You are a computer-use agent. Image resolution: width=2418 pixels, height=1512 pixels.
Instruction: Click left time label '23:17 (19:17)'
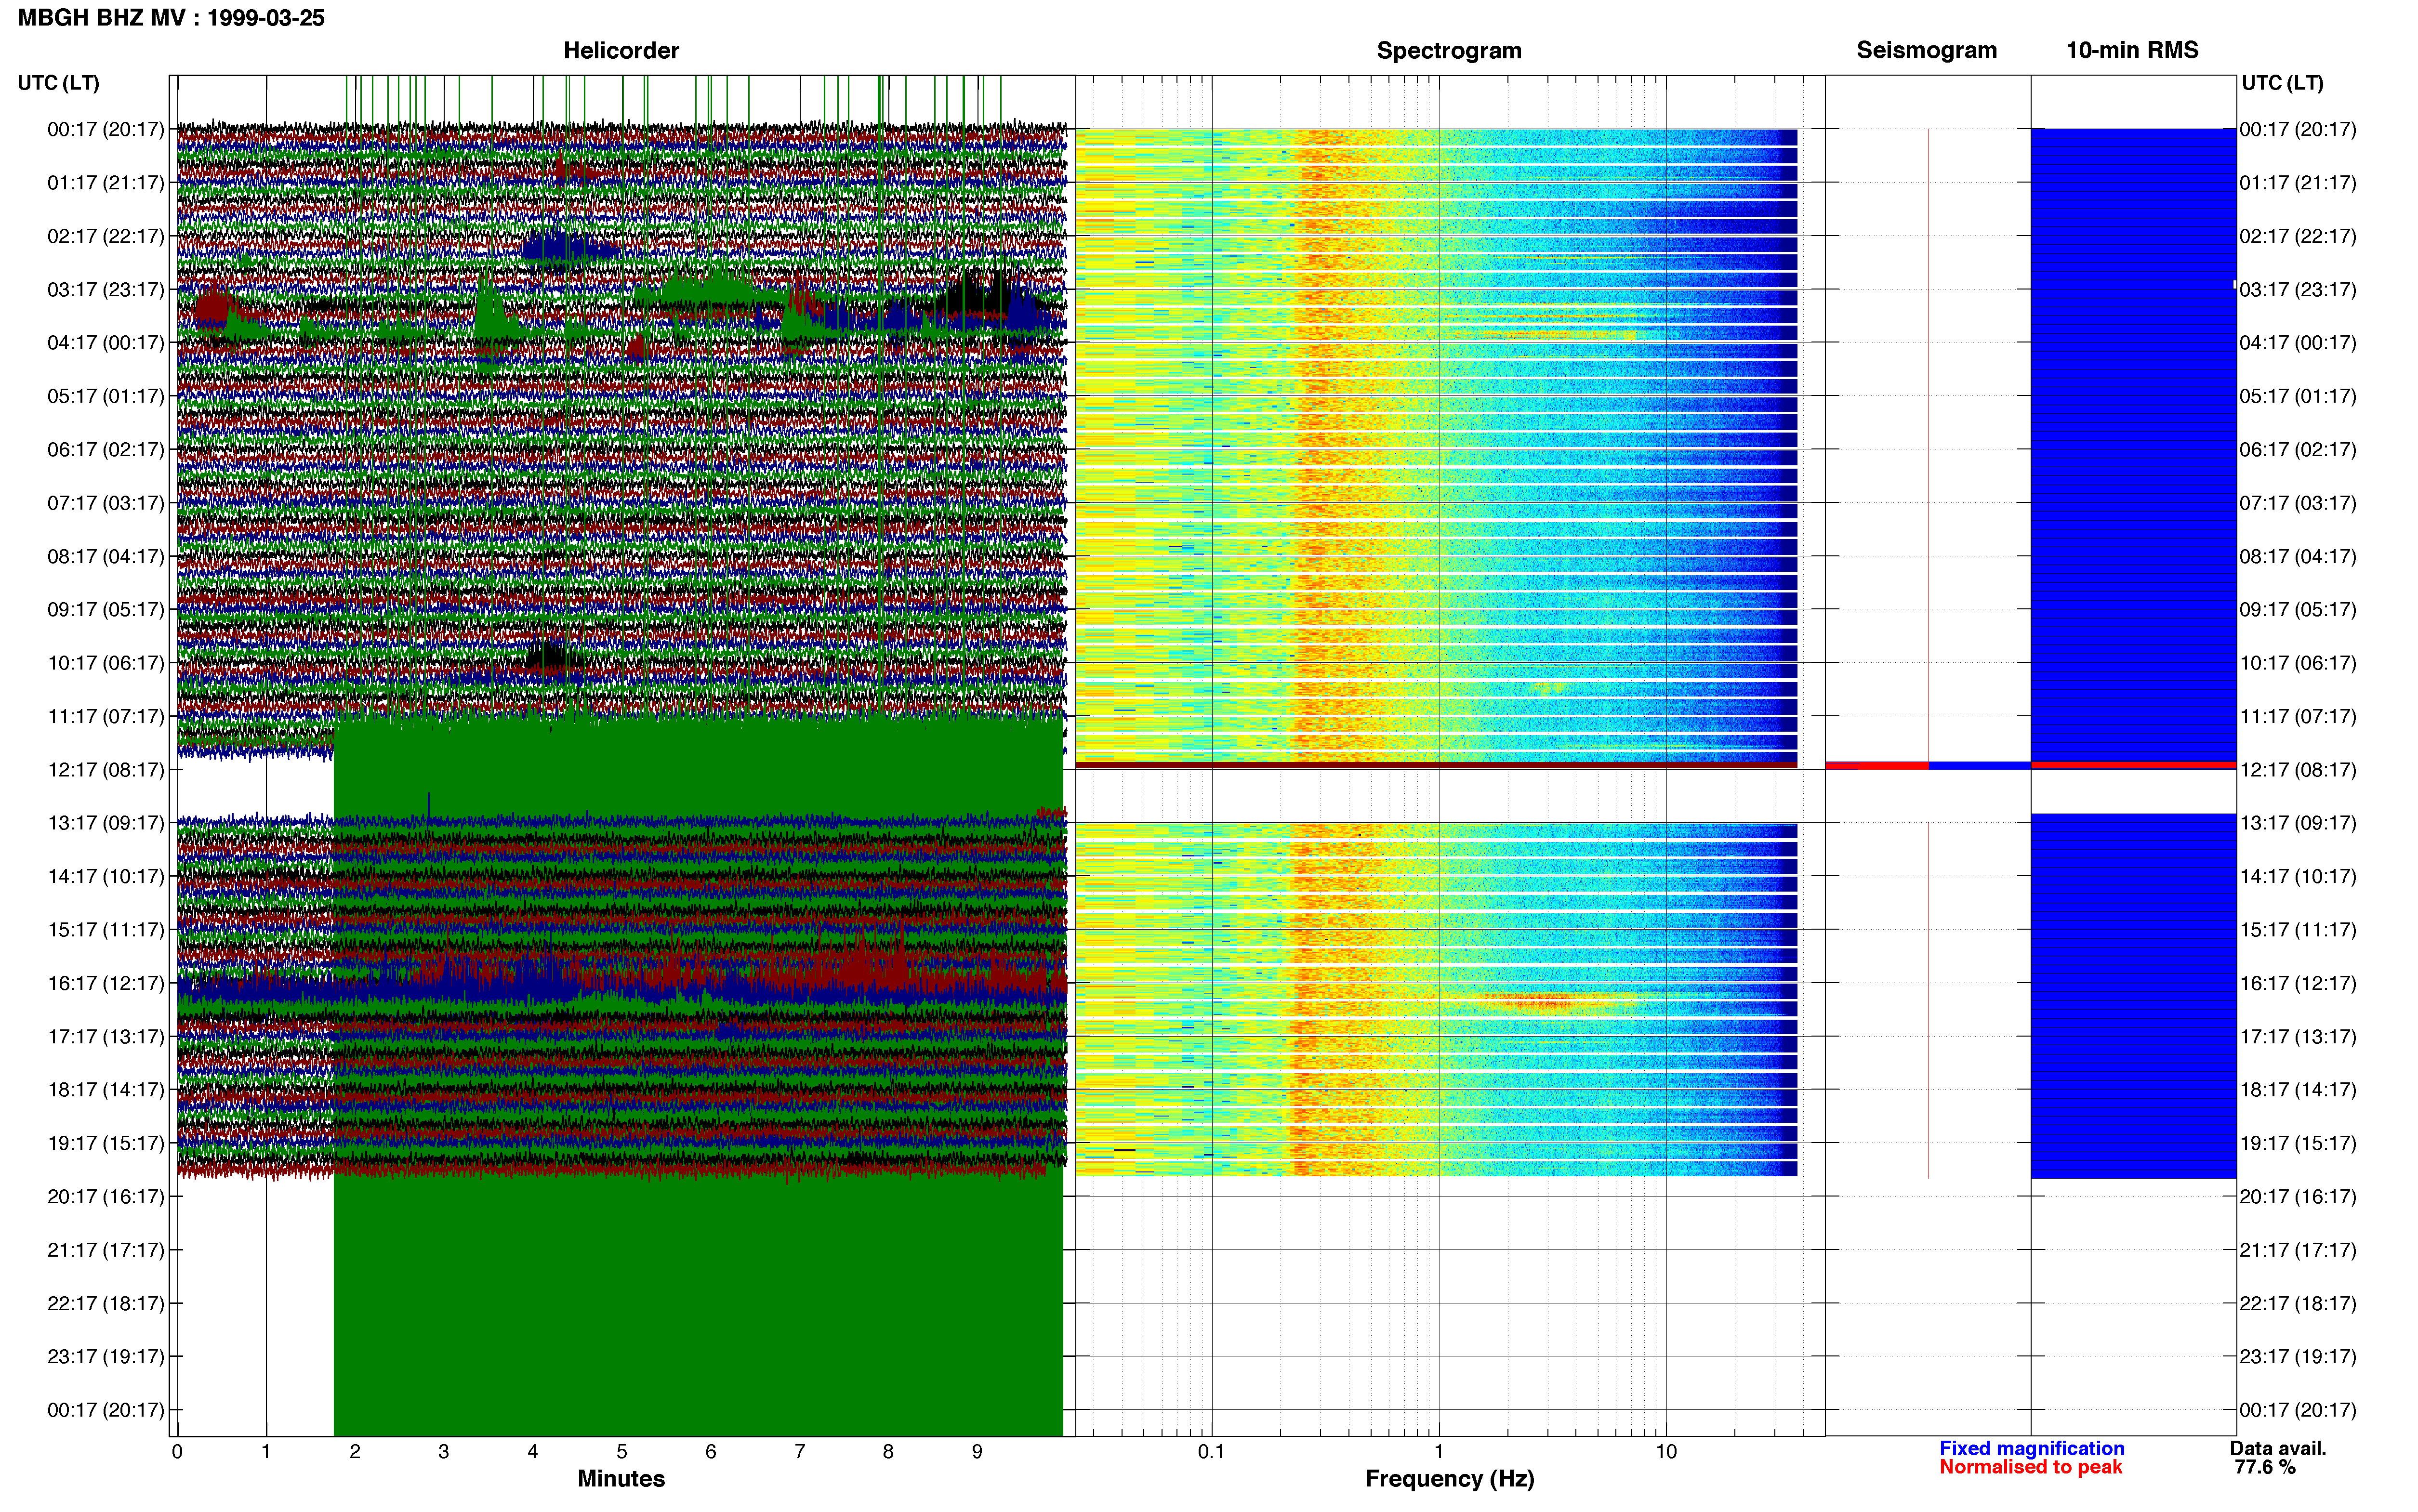(x=105, y=1356)
